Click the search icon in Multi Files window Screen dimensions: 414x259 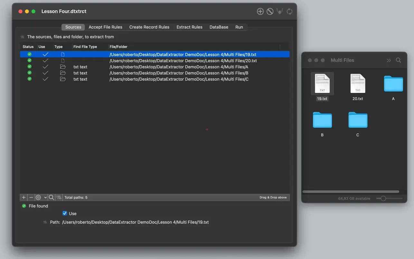(x=398, y=60)
